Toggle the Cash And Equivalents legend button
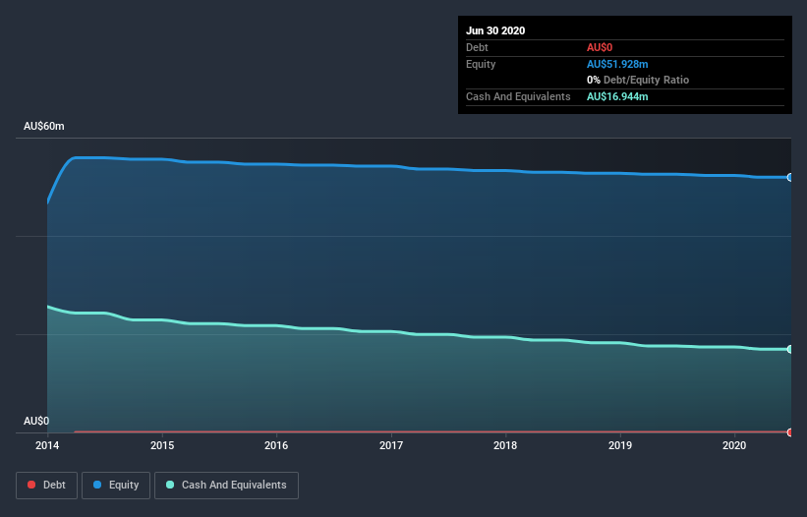 (226, 486)
